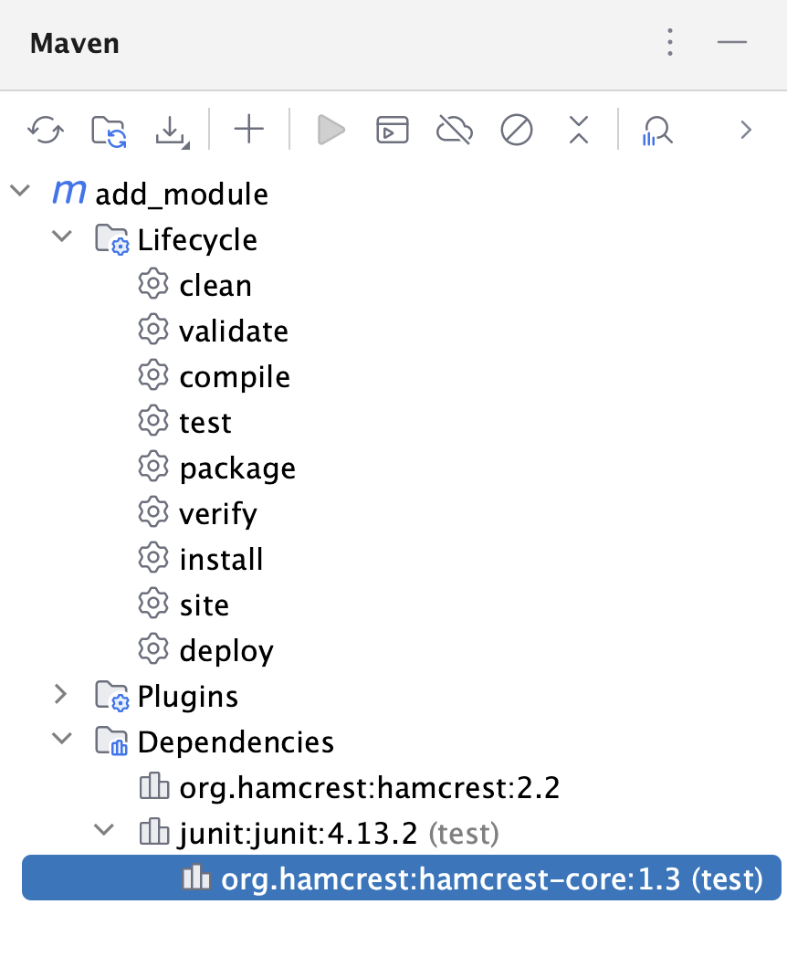The height and width of the screenshot is (957, 787).
Task: Open the Maven tool window options menu
Action: tap(669, 42)
